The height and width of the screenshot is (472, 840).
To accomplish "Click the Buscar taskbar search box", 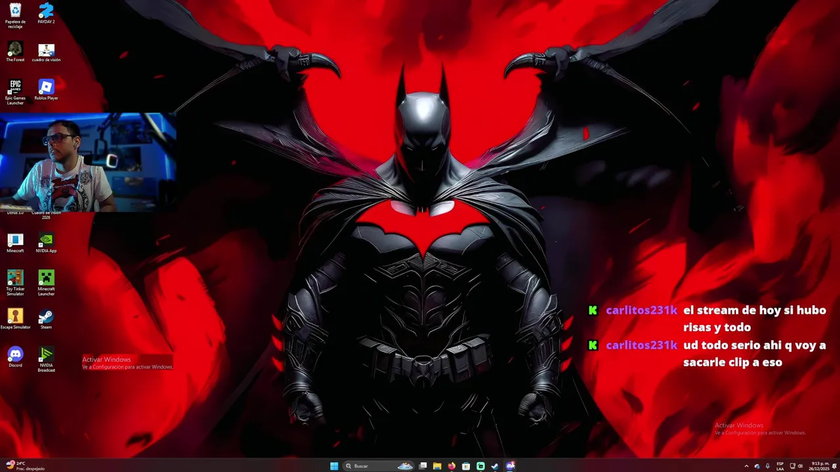I will (x=379, y=466).
